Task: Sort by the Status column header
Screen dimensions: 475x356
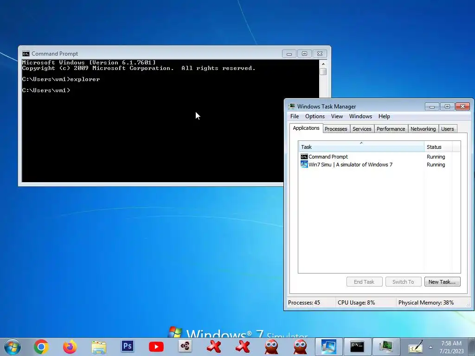Action: click(x=438, y=147)
